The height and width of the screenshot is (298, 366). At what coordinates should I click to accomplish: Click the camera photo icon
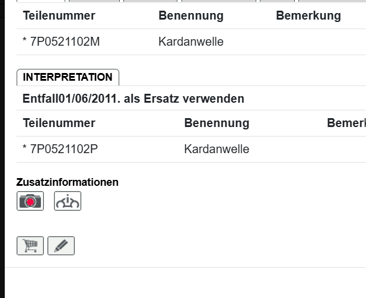pos(30,201)
